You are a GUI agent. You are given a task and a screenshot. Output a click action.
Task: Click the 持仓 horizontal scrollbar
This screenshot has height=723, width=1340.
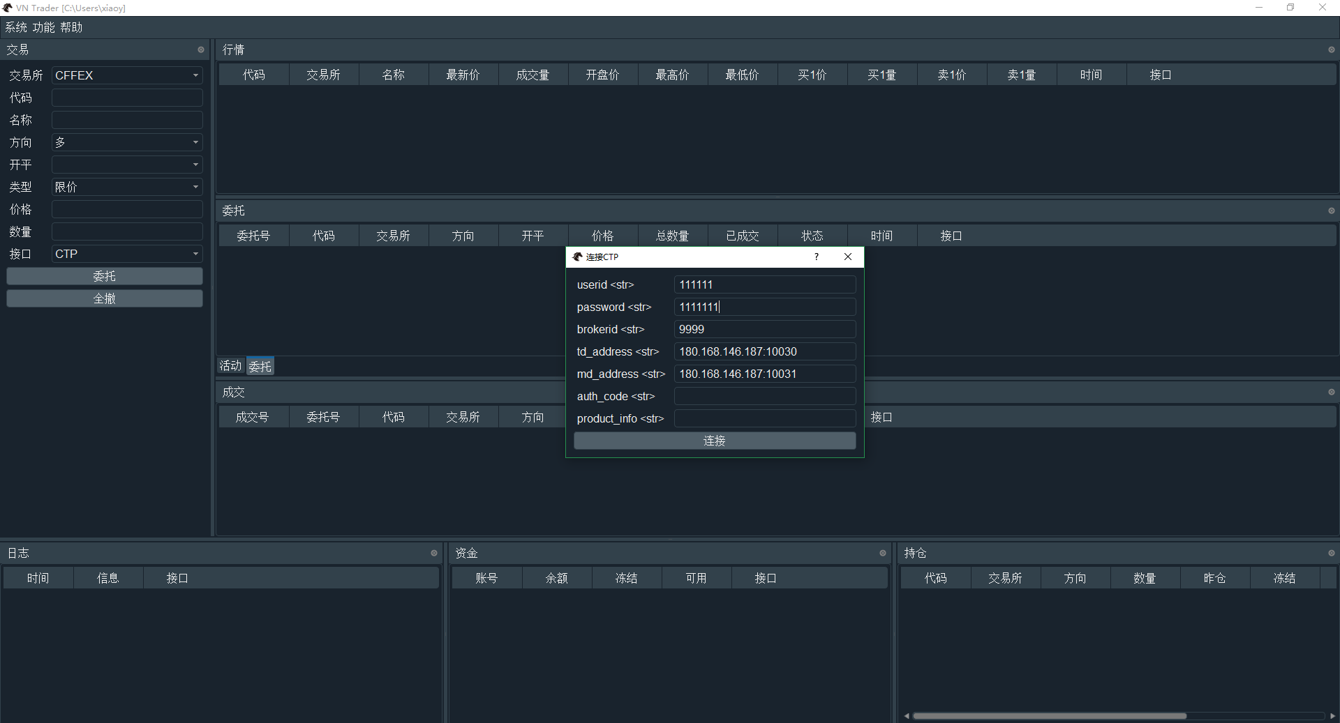tap(1049, 716)
